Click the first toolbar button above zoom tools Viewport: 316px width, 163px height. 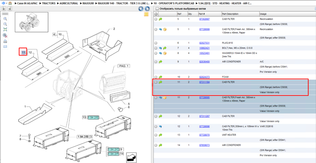(4, 9)
